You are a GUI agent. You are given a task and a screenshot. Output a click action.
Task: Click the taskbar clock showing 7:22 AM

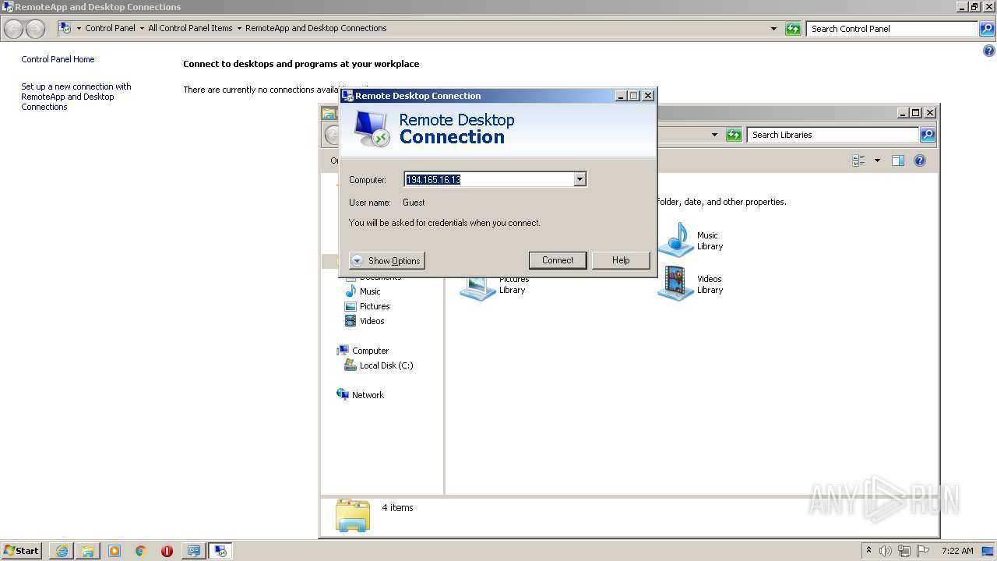[957, 551]
